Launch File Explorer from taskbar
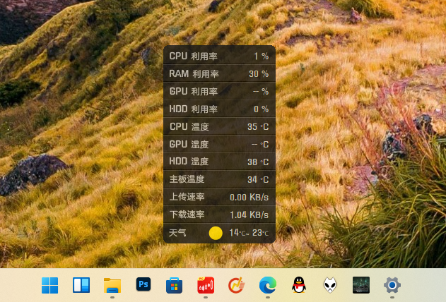The width and height of the screenshot is (446, 302). (112, 285)
